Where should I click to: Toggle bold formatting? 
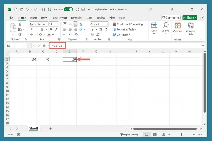[x=32, y=29]
